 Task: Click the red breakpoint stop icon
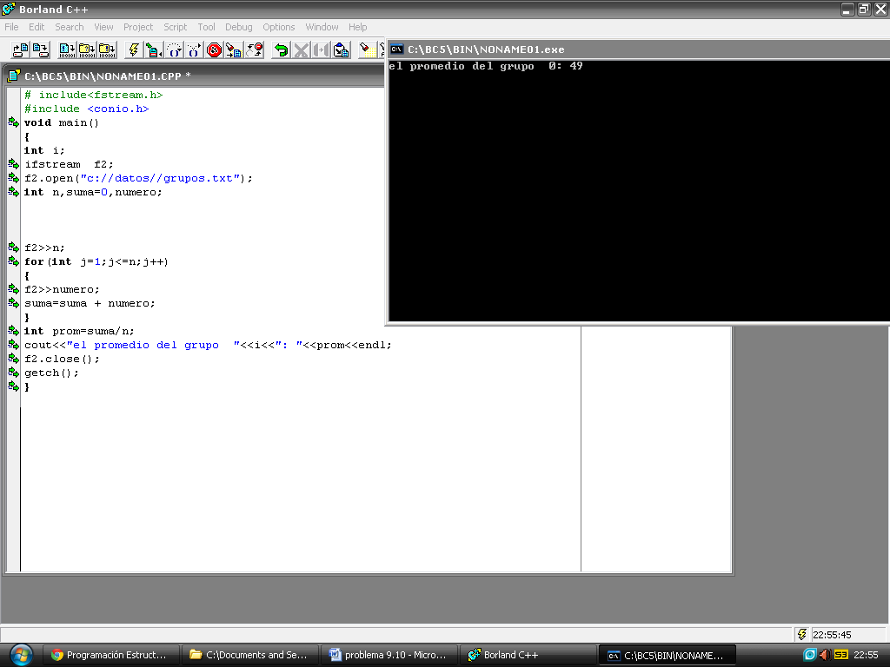[x=213, y=50]
